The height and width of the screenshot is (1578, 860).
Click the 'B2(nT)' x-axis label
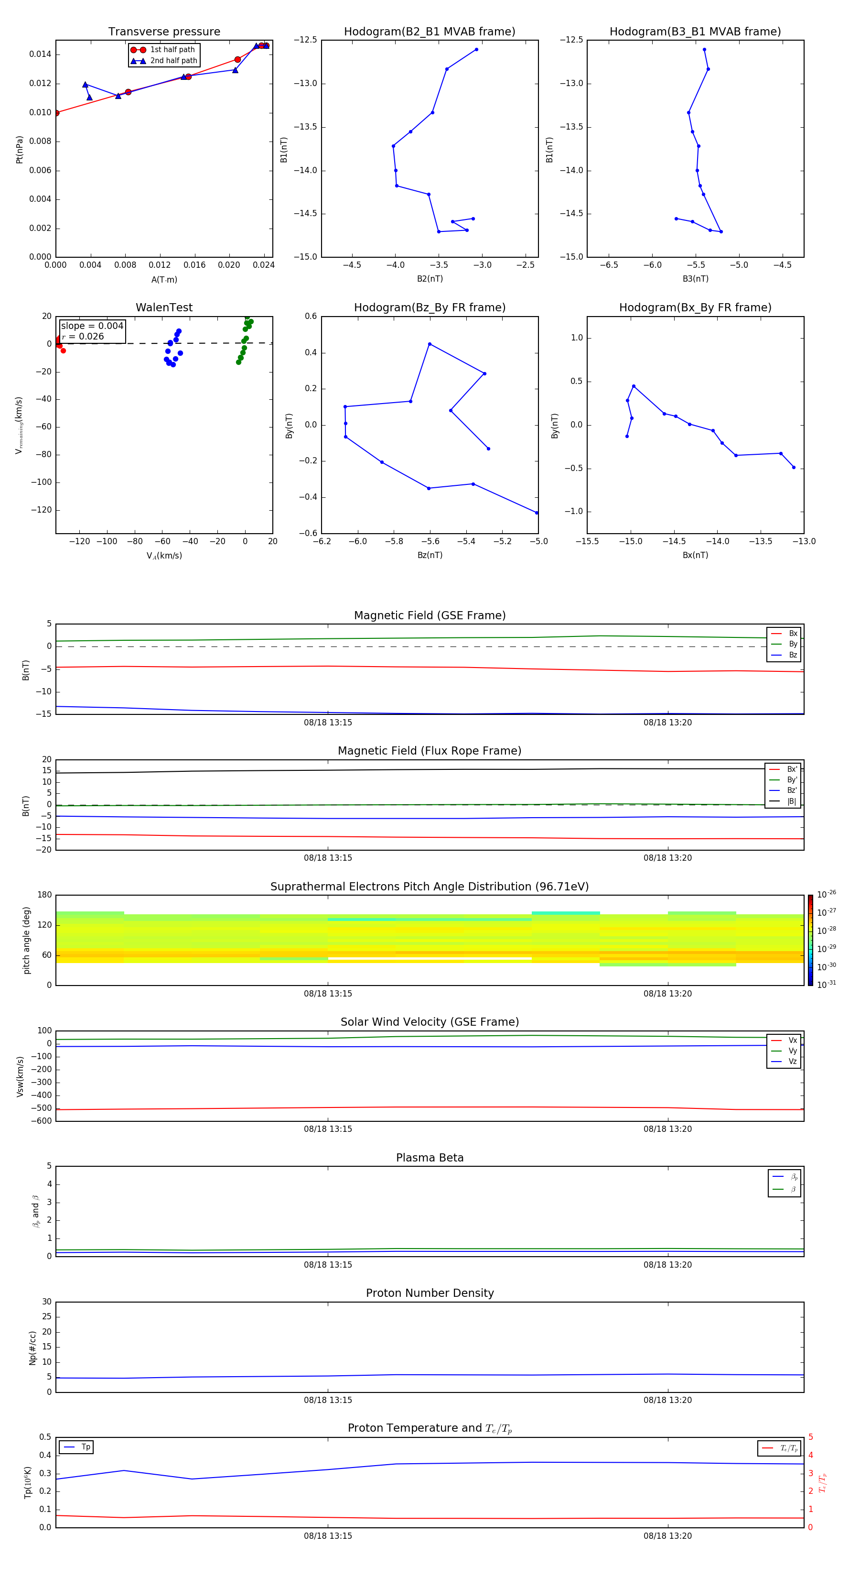(x=430, y=279)
